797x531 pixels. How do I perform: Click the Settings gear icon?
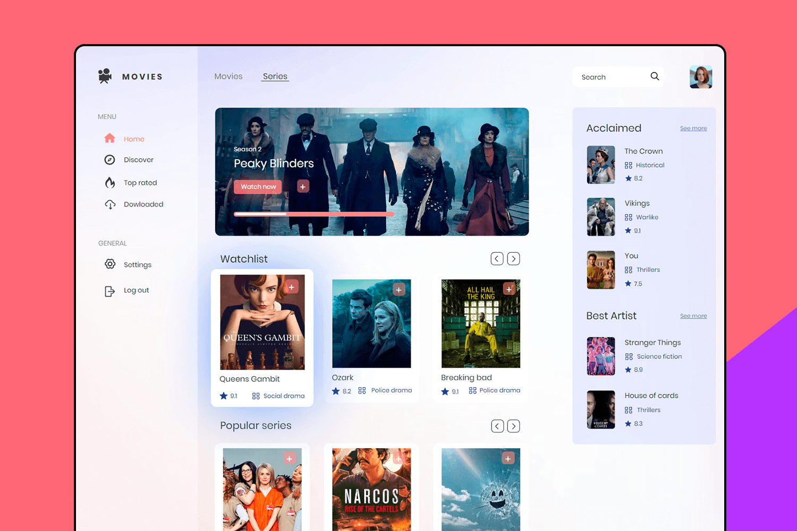[x=110, y=264]
